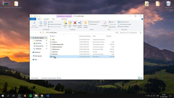The width and height of the screenshot is (174, 98).
Task: Select the setup application file
Action: tap(82, 57)
